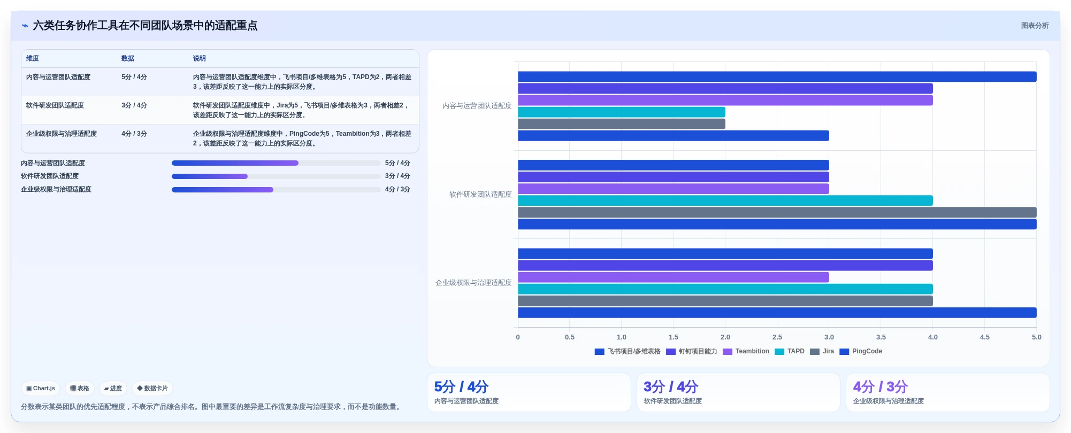
Task: Click the table description mentioning Jira为5
Action: 302,110
